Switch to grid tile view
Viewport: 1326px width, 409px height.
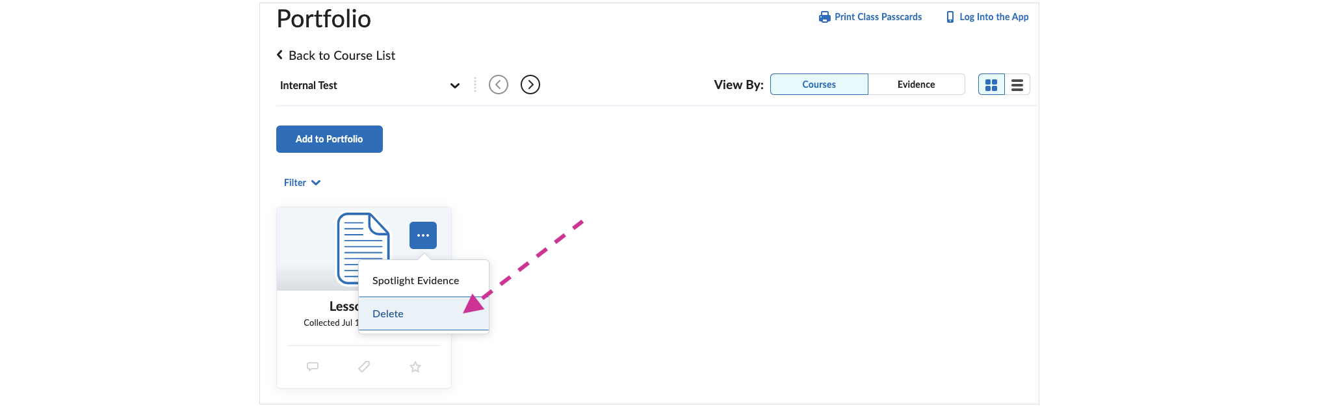(x=991, y=85)
